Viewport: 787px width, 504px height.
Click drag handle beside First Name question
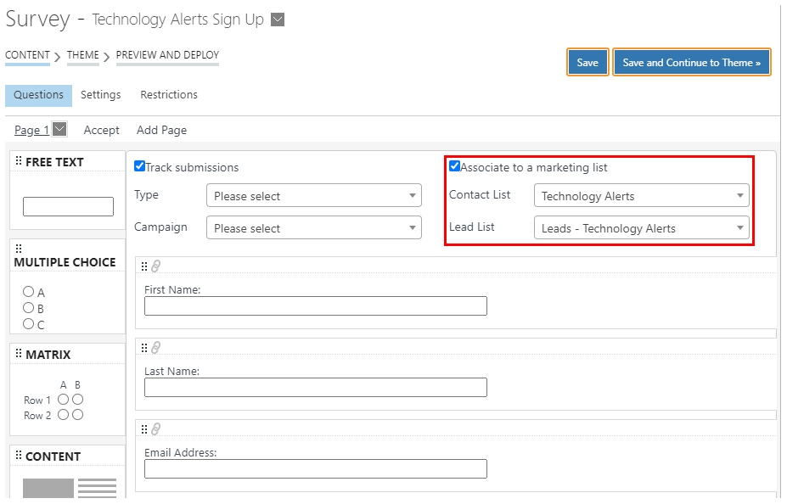[x=144, y=266]
